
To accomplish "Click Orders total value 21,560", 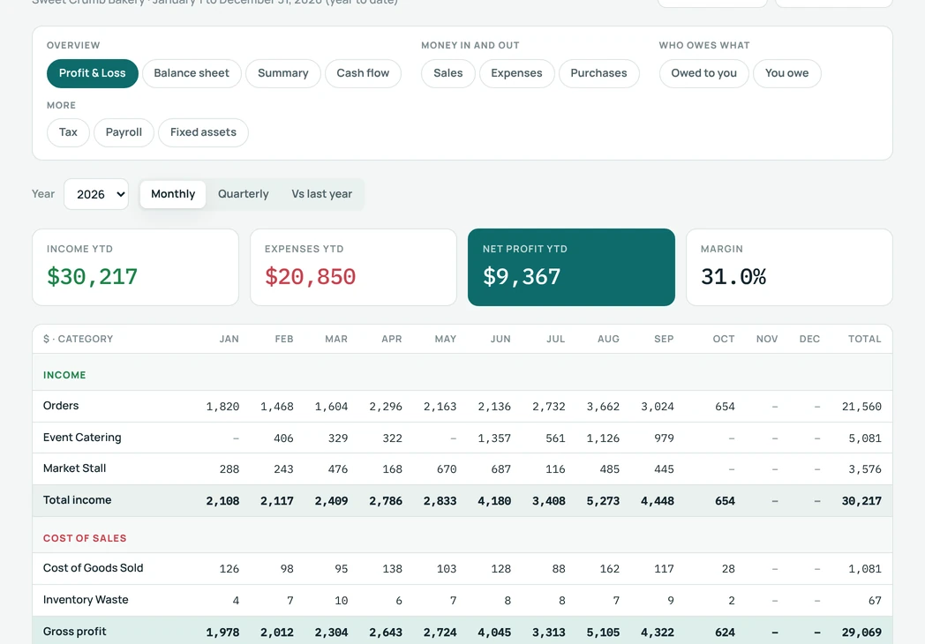I will tap(861, 407).
